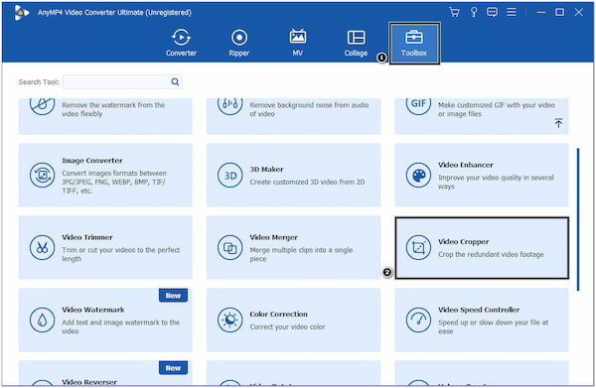
Task: Open the hamburger menu in title bar
Action: 512,12
